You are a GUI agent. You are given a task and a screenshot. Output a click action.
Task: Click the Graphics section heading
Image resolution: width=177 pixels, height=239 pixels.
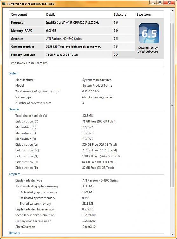point(14,174)
